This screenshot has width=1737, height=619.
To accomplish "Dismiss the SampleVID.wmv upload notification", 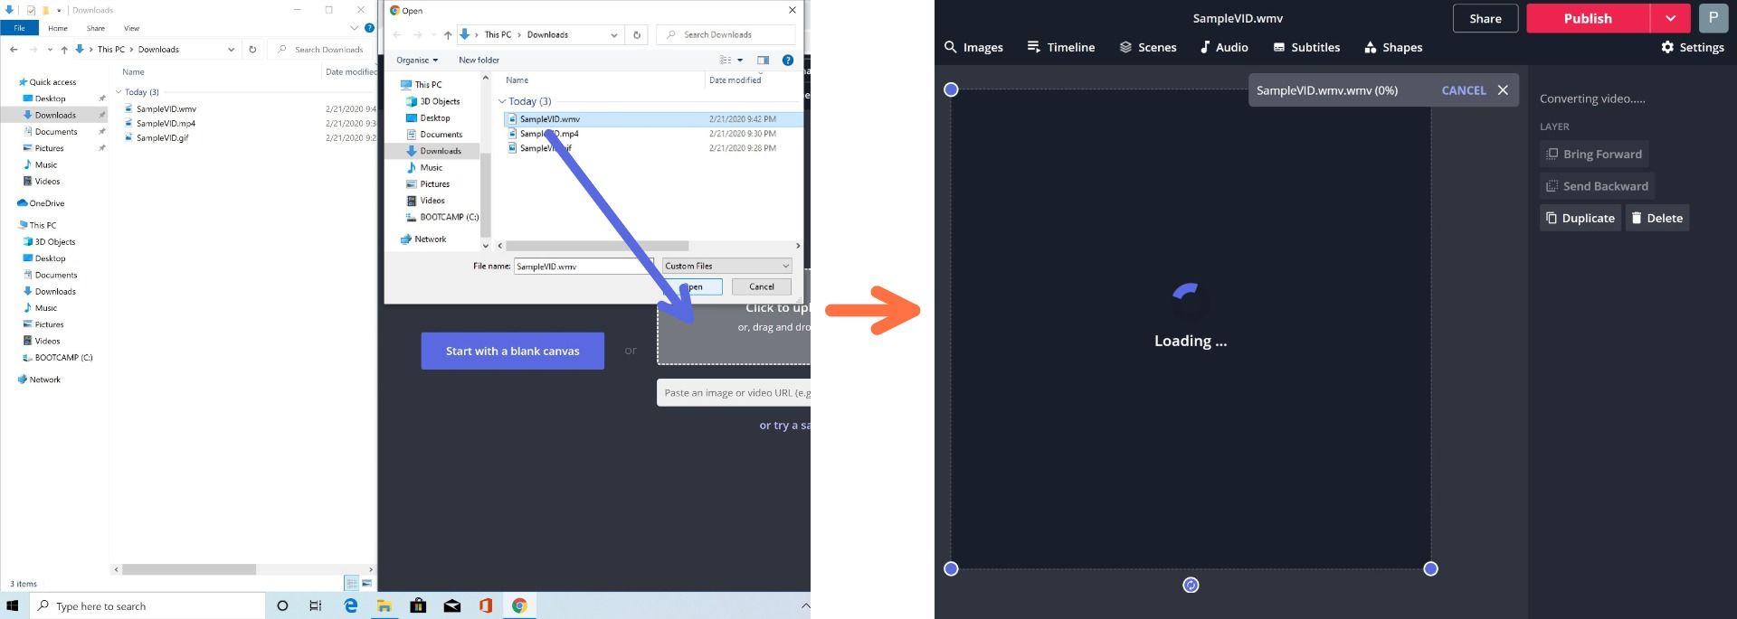I will tap(1503, 90).
